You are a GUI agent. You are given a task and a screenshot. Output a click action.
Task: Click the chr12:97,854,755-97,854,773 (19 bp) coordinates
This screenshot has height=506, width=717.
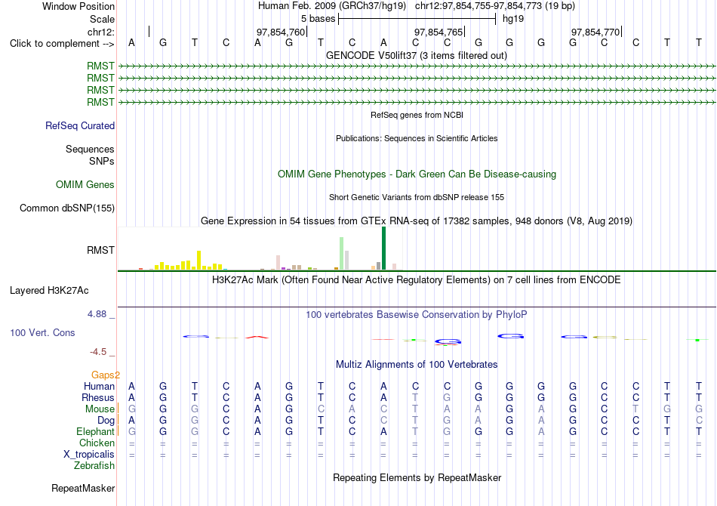[x=495, y=6]
